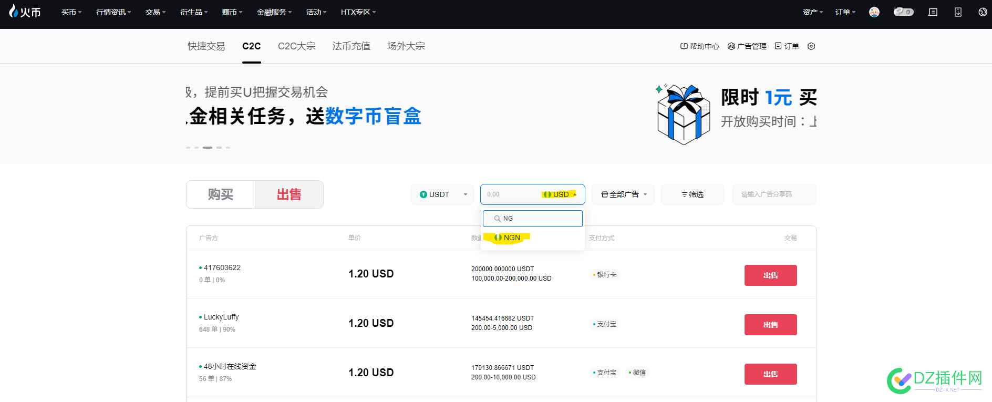992x402 pixels.
Task: Click 银行卡 payment tag
Action: pyautogui.click(x=605, y=275)
